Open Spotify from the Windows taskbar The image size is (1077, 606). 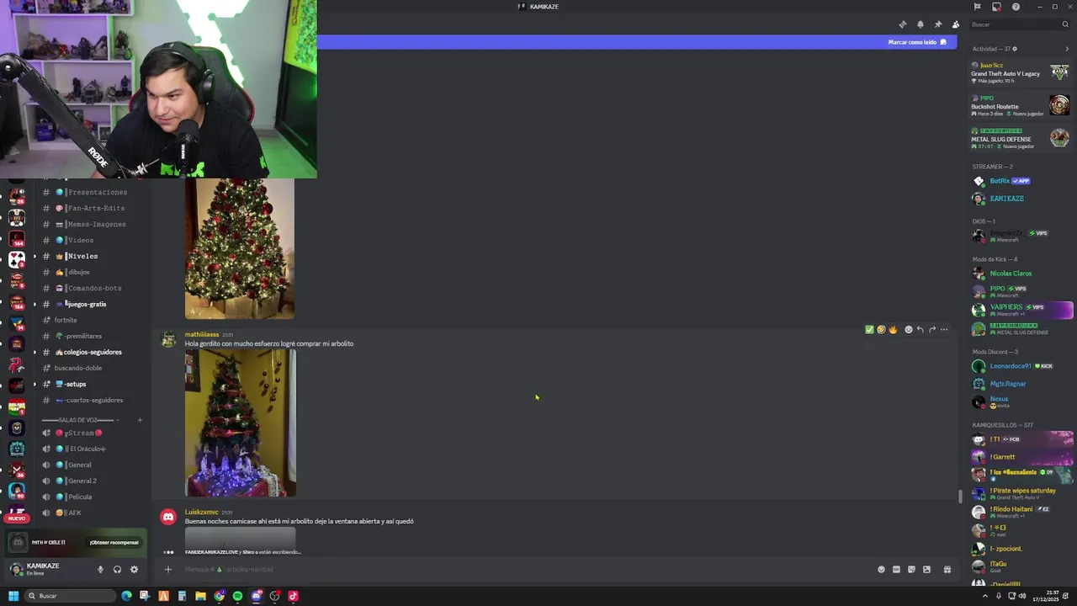coord(237,596)
